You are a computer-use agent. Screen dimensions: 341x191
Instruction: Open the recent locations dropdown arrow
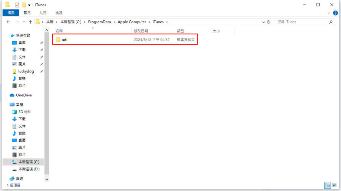click(23, 22)
